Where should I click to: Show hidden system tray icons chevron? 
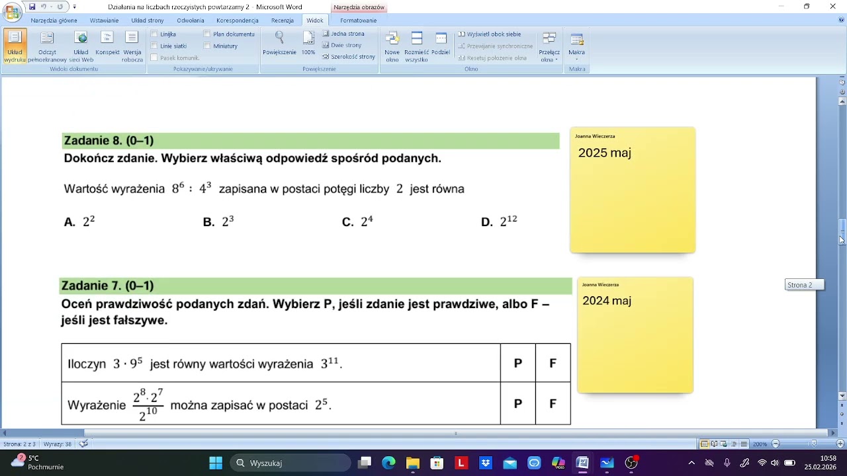pos(692,463)
